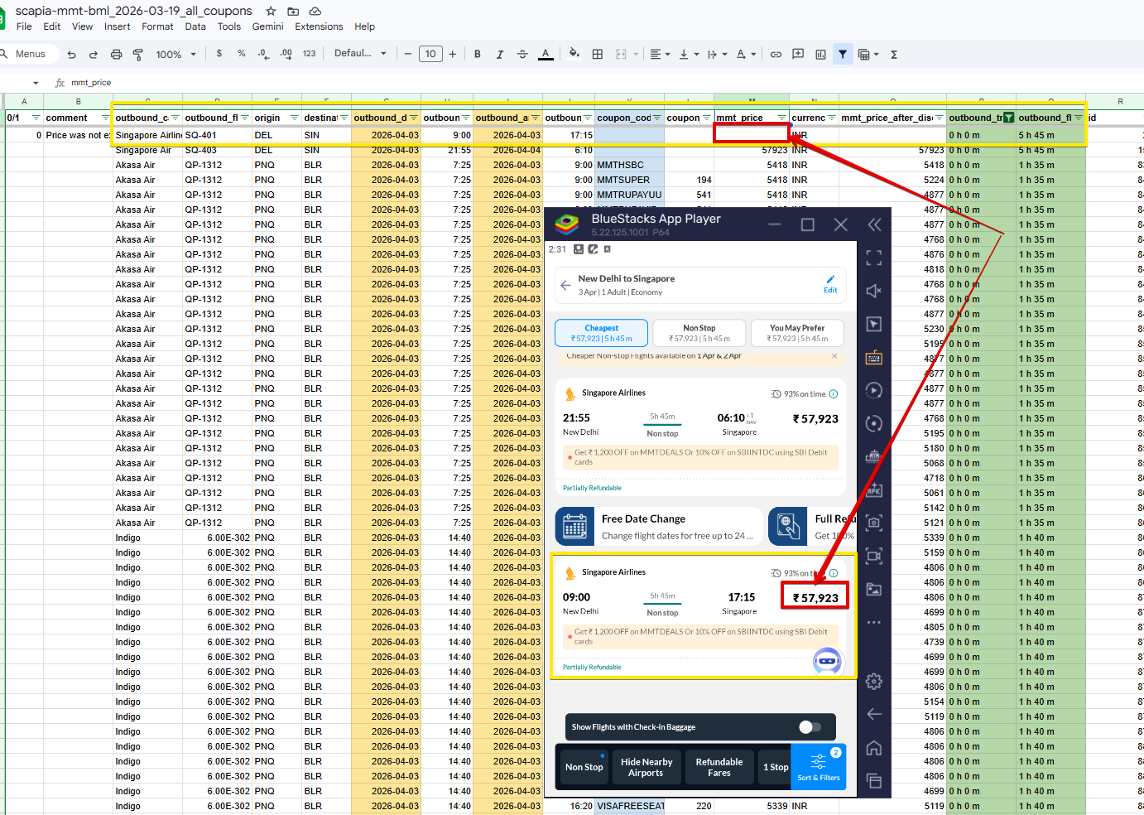The width and height of the screenshot is (1144, 815).
Task: Open the fill color picker
Action: (574, 55)
